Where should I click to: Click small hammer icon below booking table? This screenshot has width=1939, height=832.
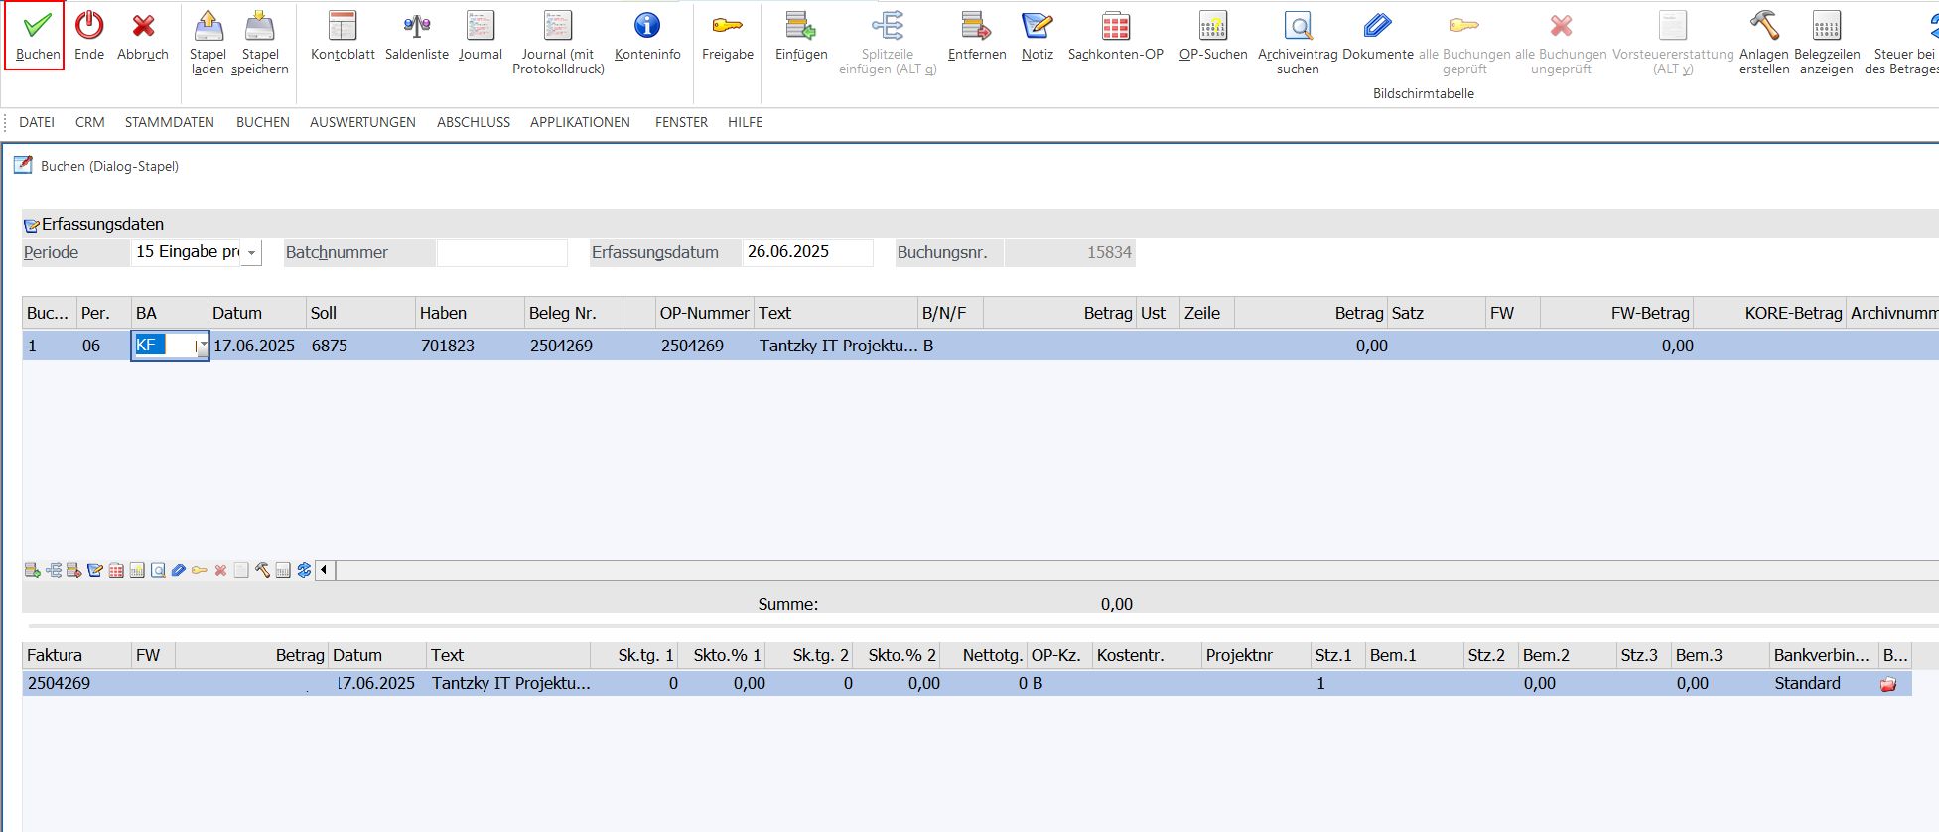262,570
